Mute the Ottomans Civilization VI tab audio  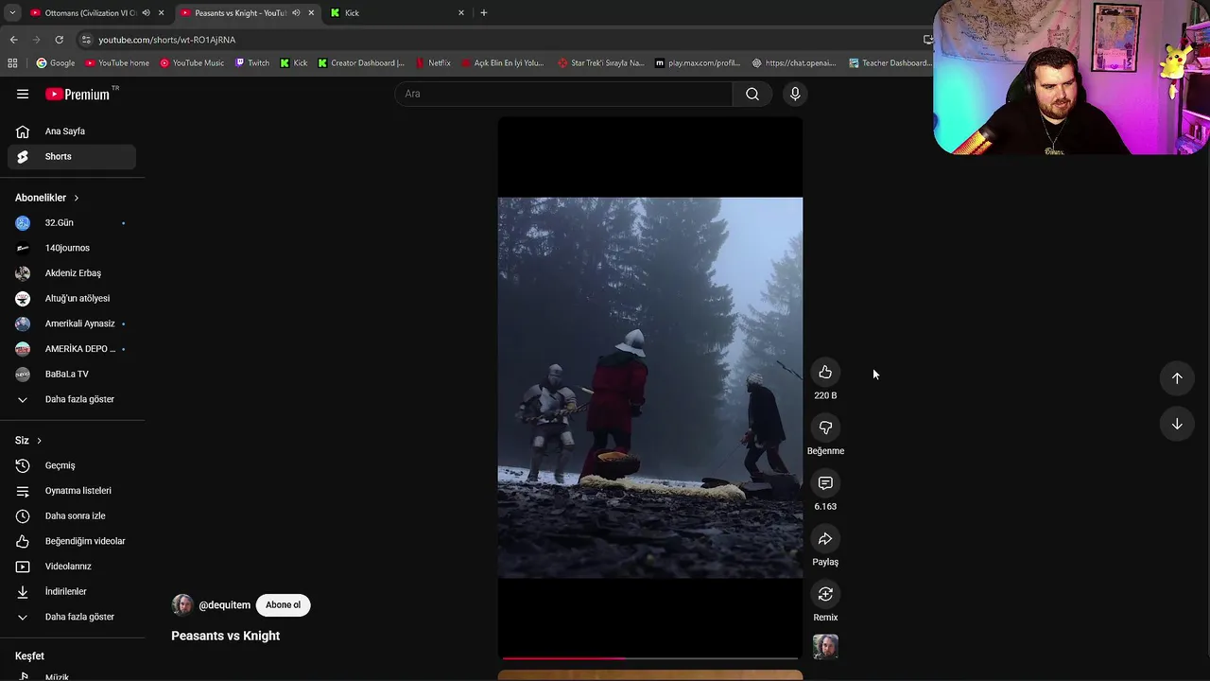coord(146,13)
